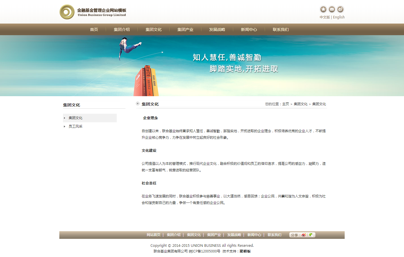This screenshot has width=404, height=257.
Task: Switch language to 中文版
Action: [x=325, y=17]
